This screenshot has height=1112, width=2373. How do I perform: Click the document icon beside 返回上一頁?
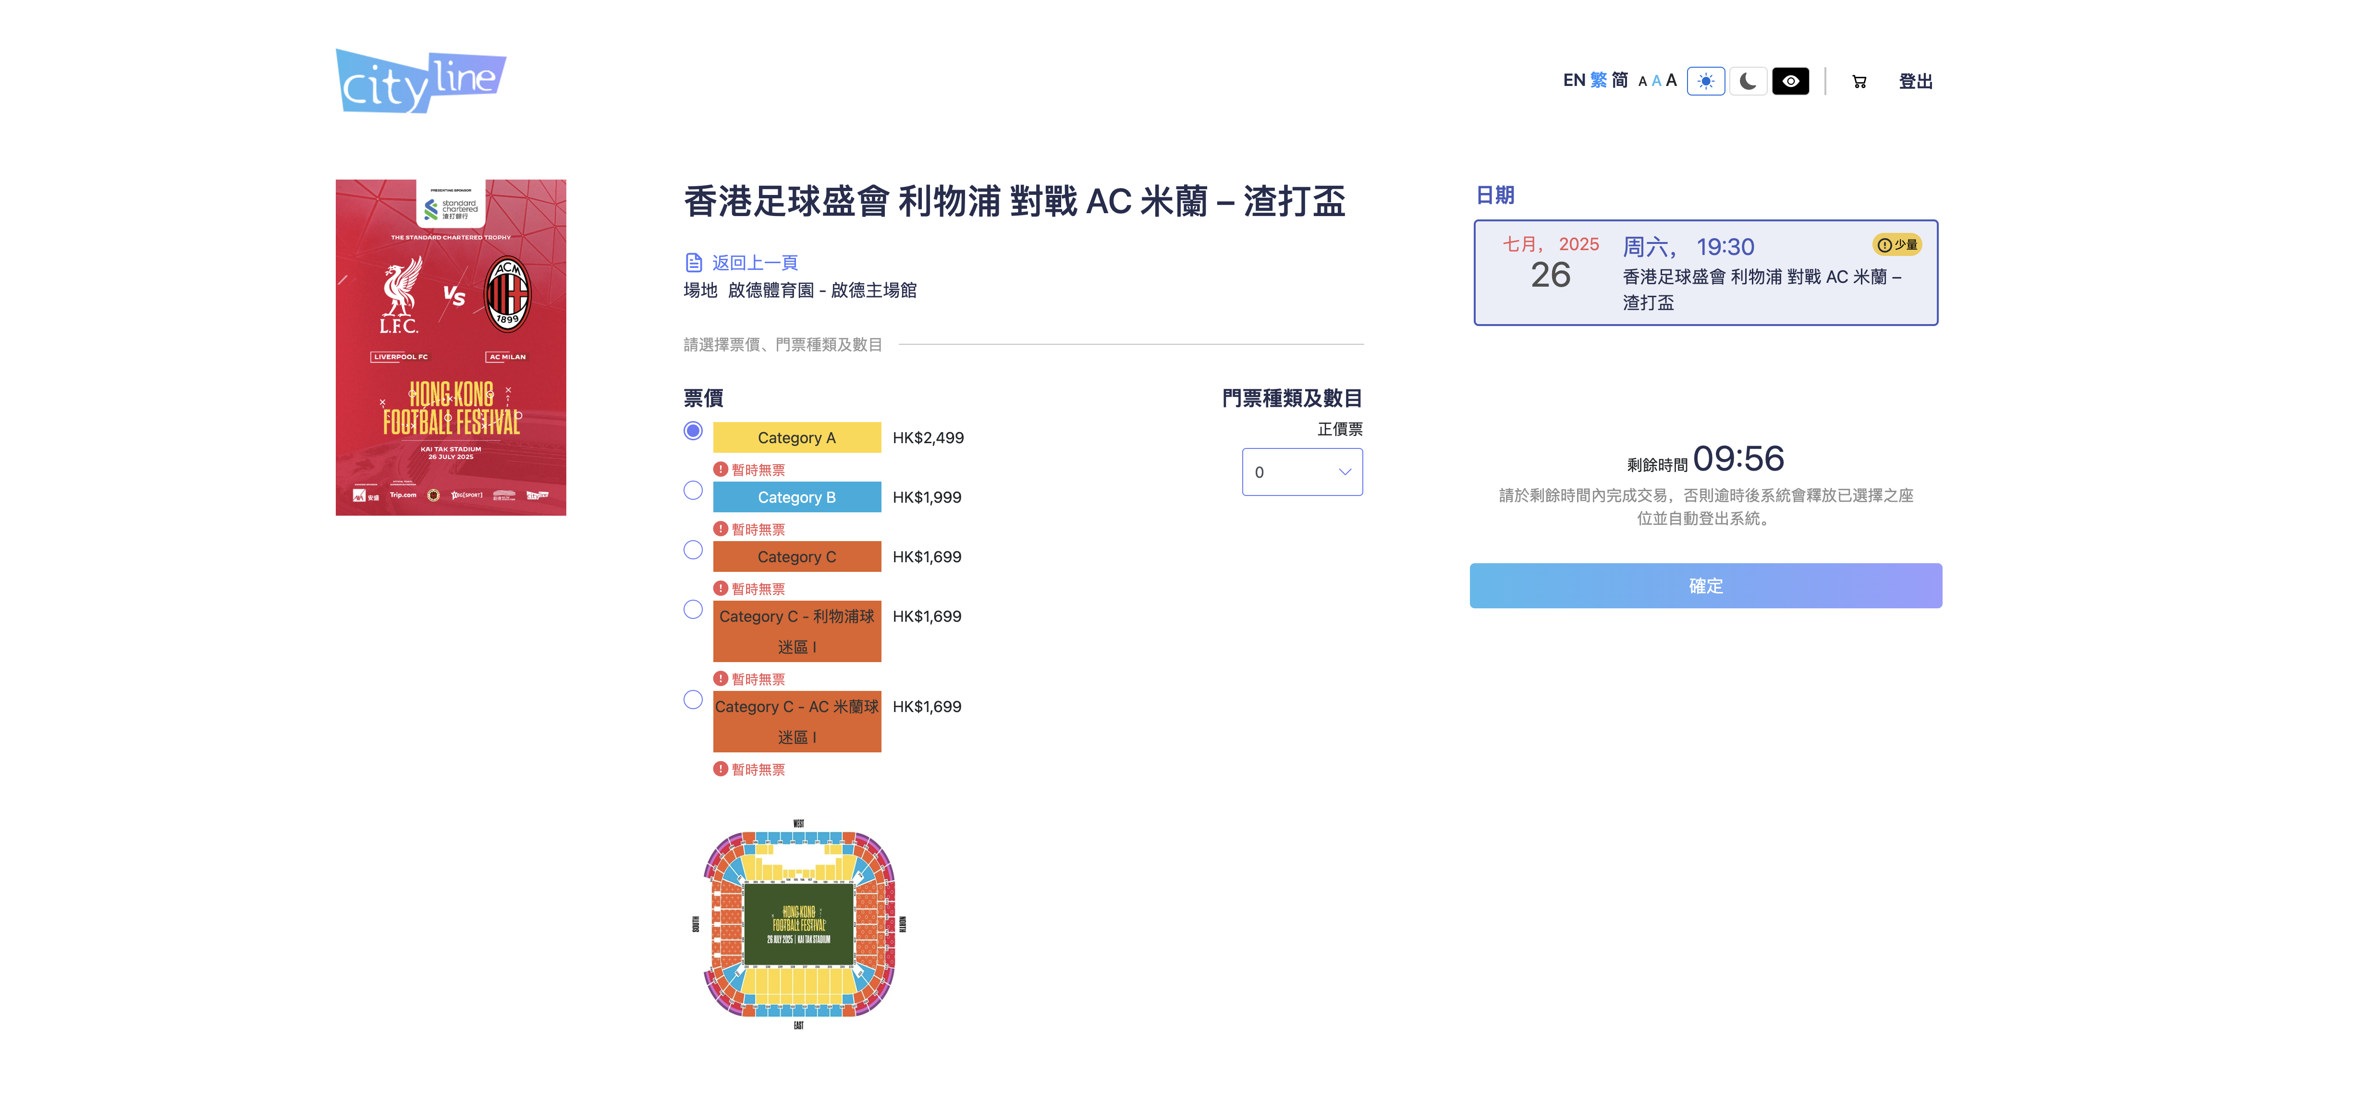(694, 262)
